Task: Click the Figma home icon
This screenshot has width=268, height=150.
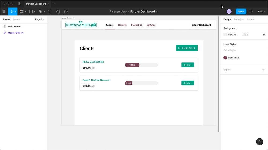Action: [19, 4]
